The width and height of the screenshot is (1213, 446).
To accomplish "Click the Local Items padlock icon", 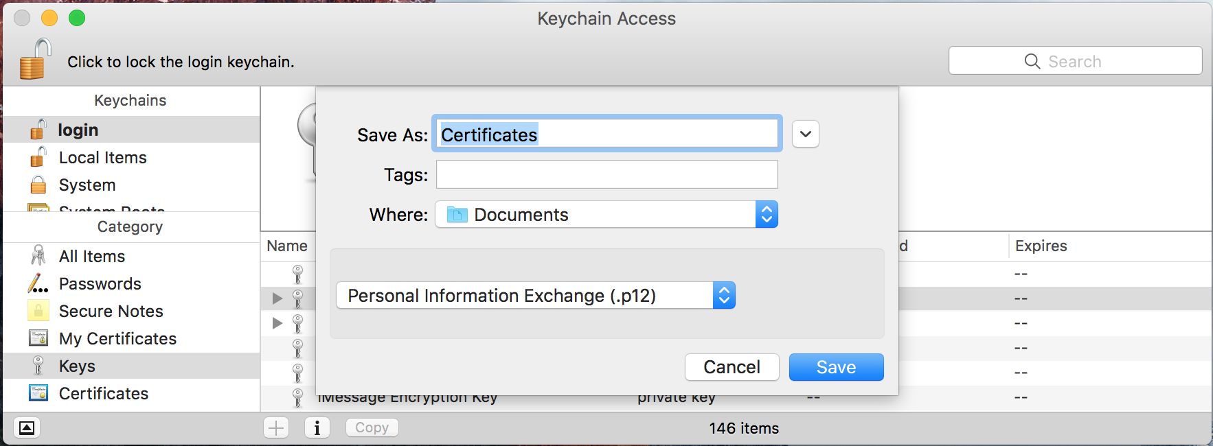I will coord(38,156).
